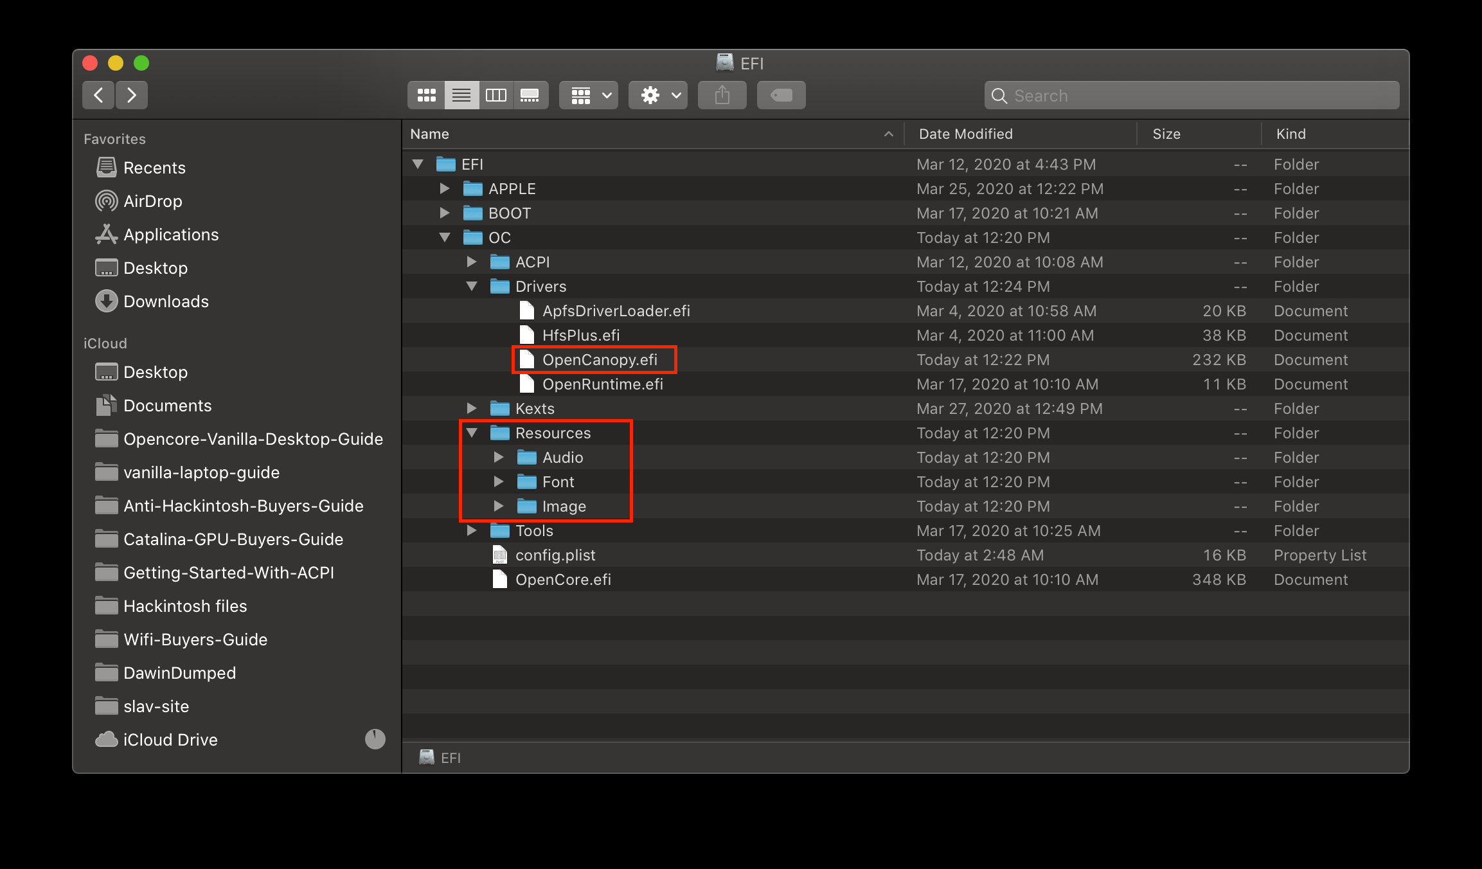Expand the ACPI folder triangle
Viewport: 1482px width, 869px height.
pos(472,262)
